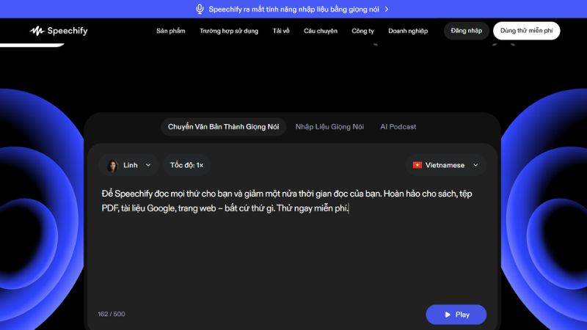Viewport: 587px width, 330px height.
Task: Open the Công ty menu
Action: click(362, 31)
